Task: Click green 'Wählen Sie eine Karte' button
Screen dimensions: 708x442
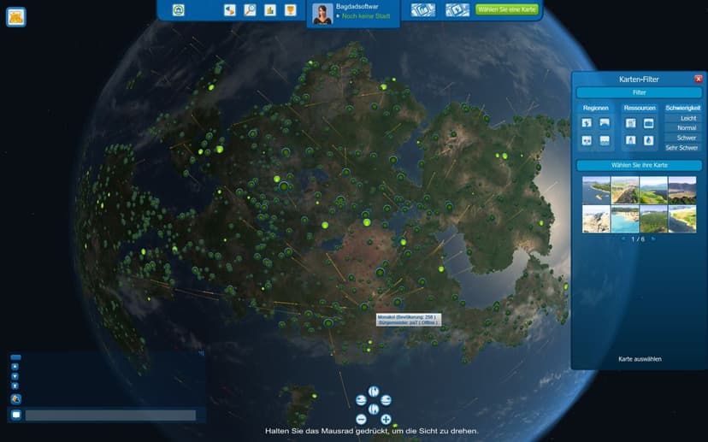Action: 506,9
